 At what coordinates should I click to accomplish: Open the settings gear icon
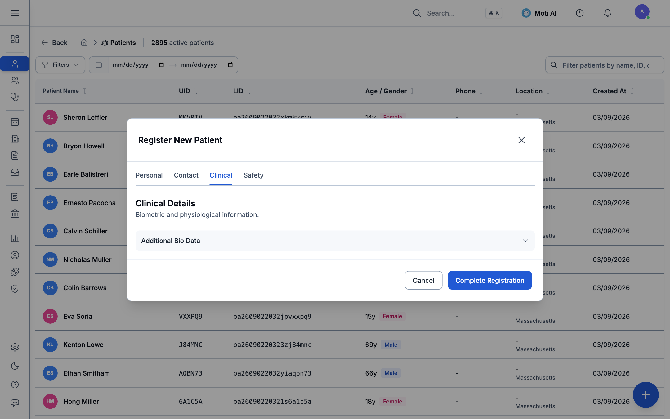click(15, 347)
